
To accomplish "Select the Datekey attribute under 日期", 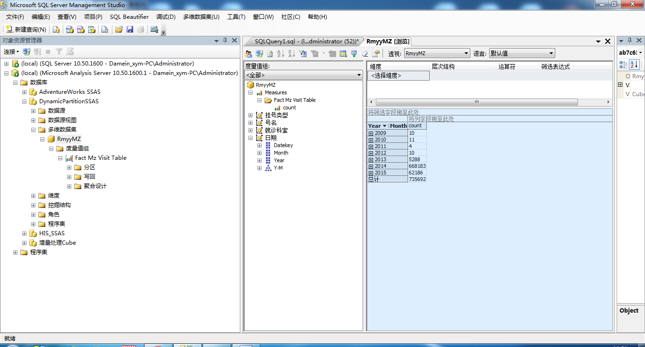I will click(283, 145).
